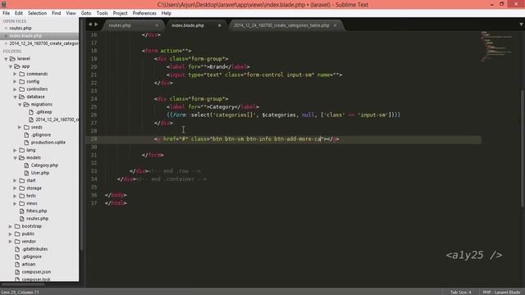This screenshot has width=525, height=295.
Task: Change Tab Size setting in status bar
Action: click(460, 292)
